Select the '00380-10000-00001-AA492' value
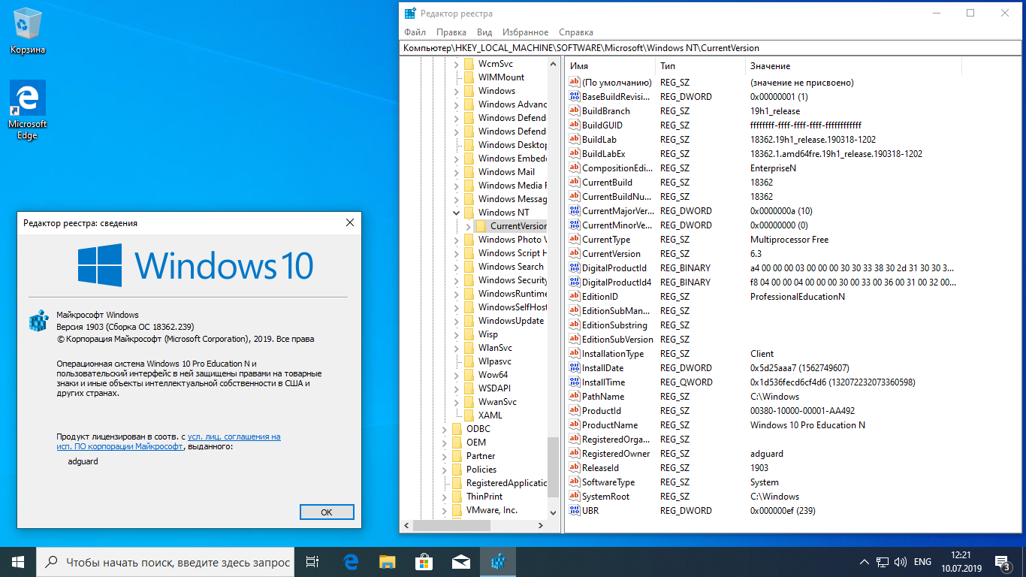 802,411
